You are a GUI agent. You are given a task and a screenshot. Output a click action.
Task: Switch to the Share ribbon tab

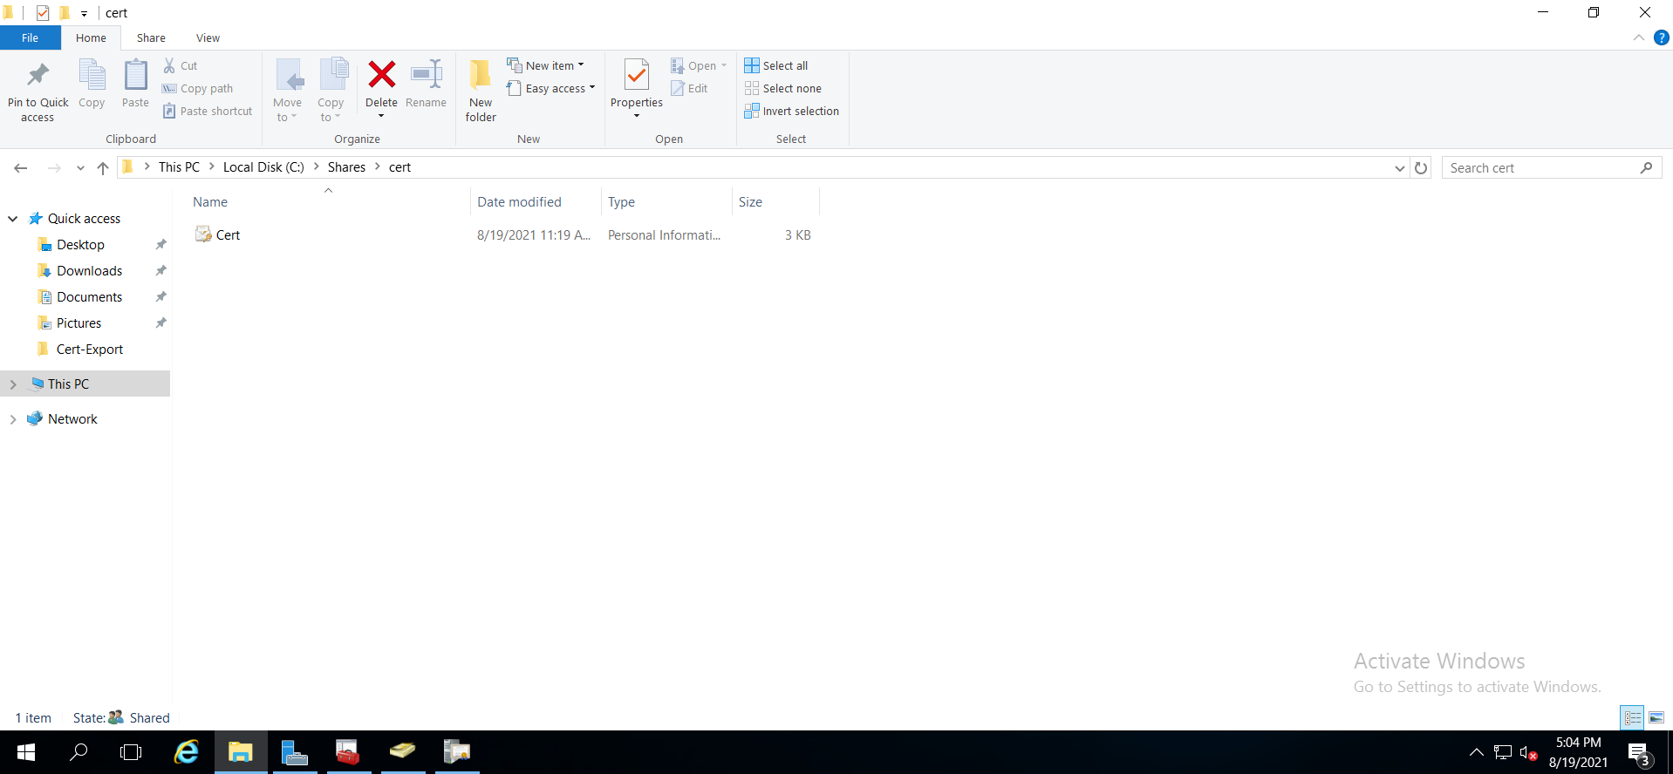click(x=151, y=37)
